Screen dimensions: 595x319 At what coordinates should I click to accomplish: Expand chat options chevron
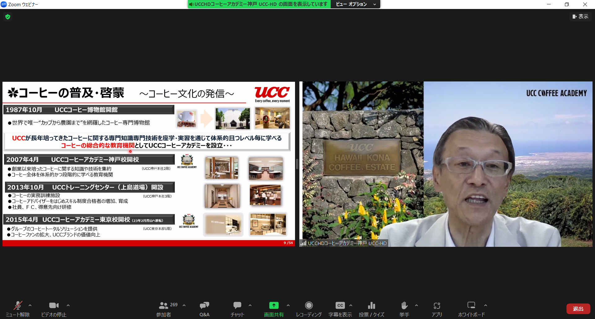(250, 305)
